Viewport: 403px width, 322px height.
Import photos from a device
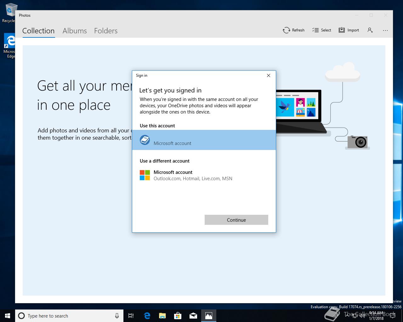pyautogui.click(x=349, y=30)
